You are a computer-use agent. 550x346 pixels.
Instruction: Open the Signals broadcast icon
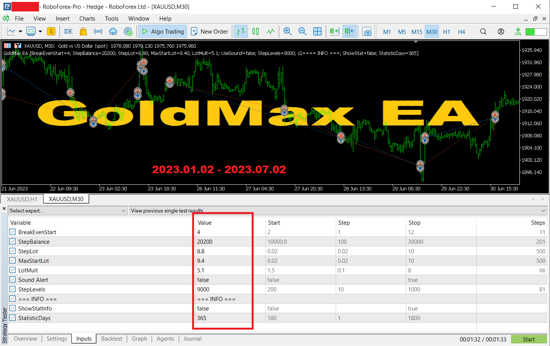tap(98, 32)
